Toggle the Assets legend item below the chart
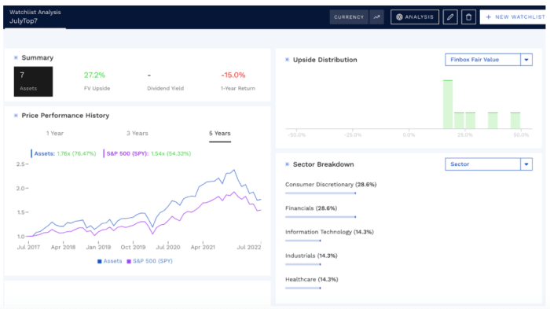 click(x=109, y=261)
